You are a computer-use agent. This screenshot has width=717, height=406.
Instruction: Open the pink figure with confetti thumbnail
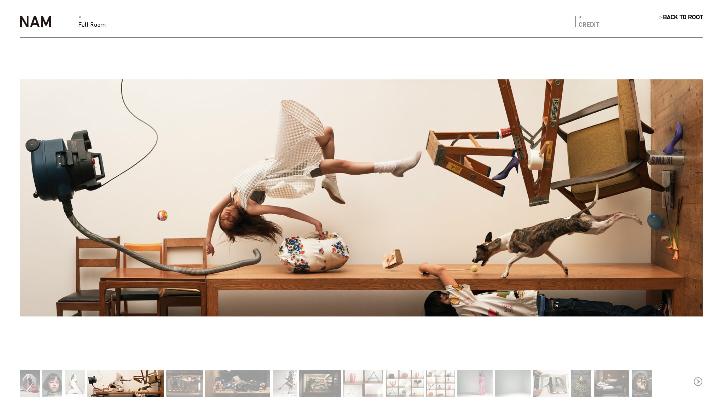475,383
